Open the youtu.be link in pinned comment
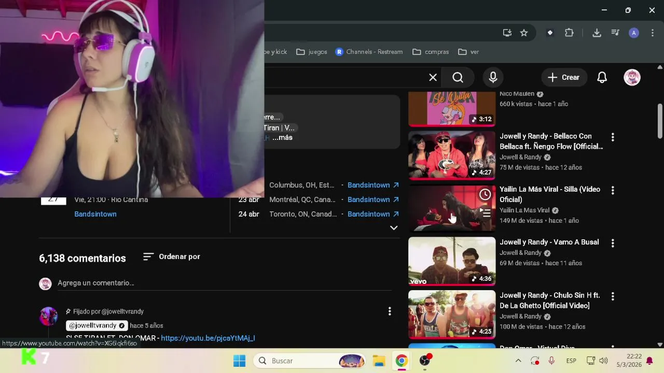 click(208, 338)
